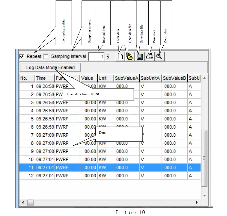Screen dimensions: 227x216
Task: Select highlighted row number 11
Action: click(x=110, y=168)
